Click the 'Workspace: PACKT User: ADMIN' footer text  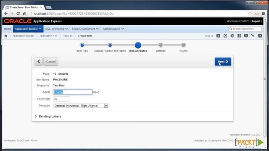21,141
